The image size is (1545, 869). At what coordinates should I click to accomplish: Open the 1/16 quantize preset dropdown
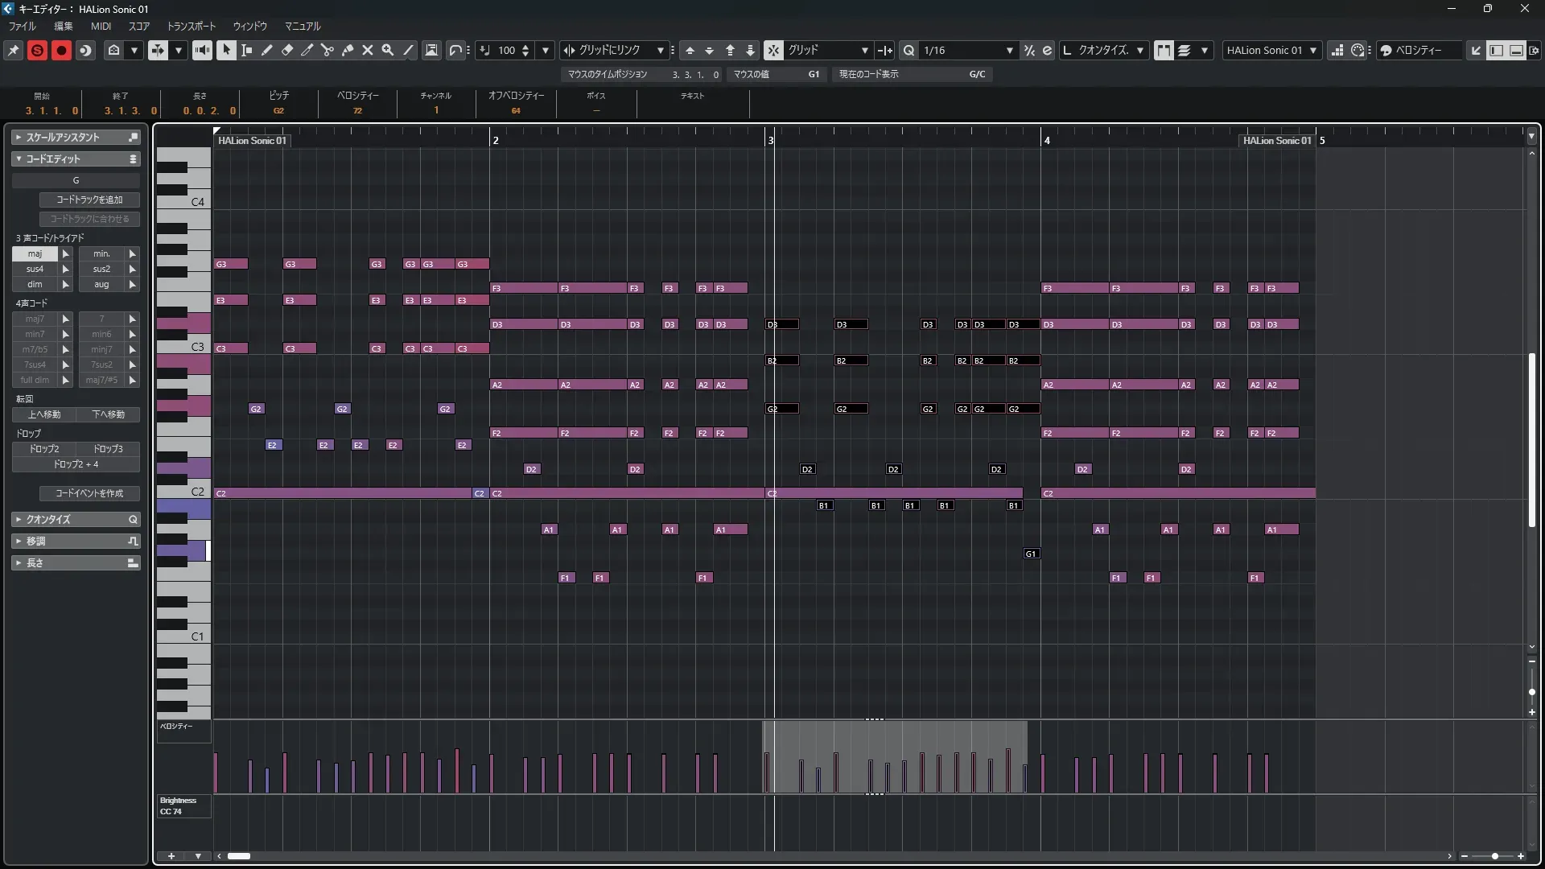coord(1009,50)
